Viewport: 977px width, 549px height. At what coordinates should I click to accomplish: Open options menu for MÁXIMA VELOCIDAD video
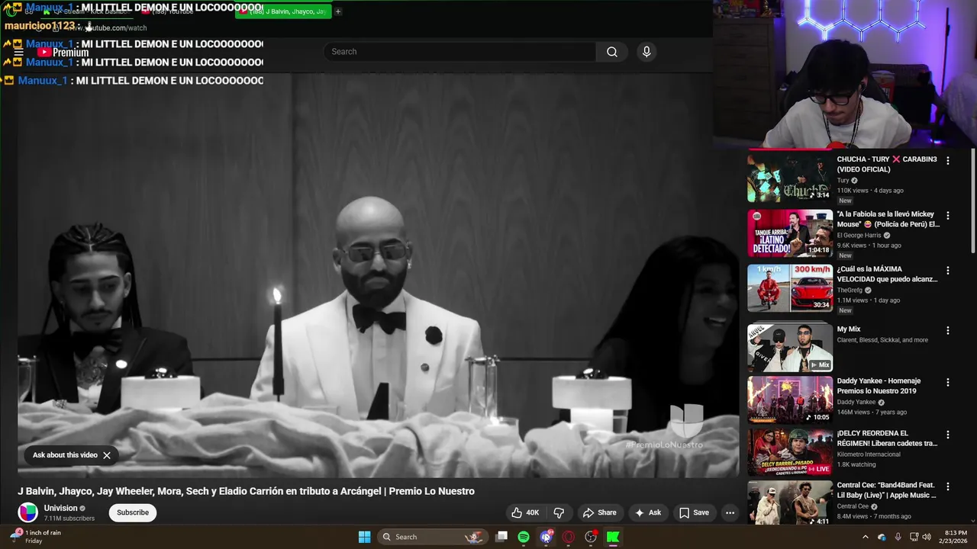(948, 271)
